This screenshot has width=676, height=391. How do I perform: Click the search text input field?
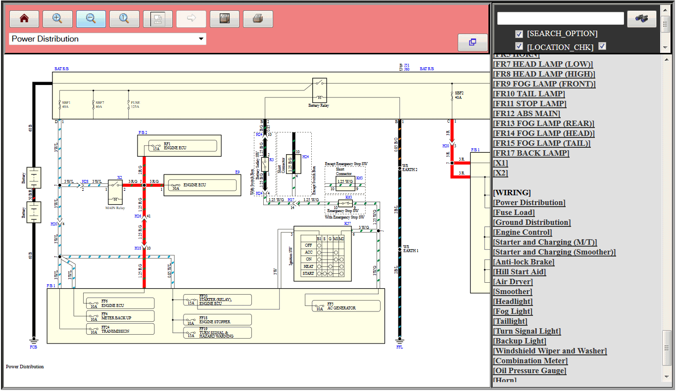560,19
